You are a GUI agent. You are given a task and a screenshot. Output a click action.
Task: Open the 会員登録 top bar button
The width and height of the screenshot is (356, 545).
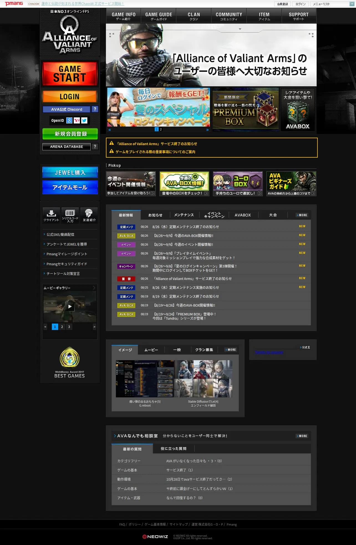[x=283, y=4]
